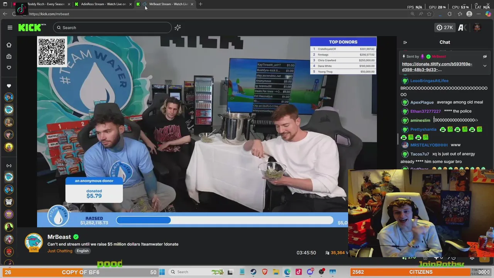Expand the pinned message chevron

click(x=485, y=66)
